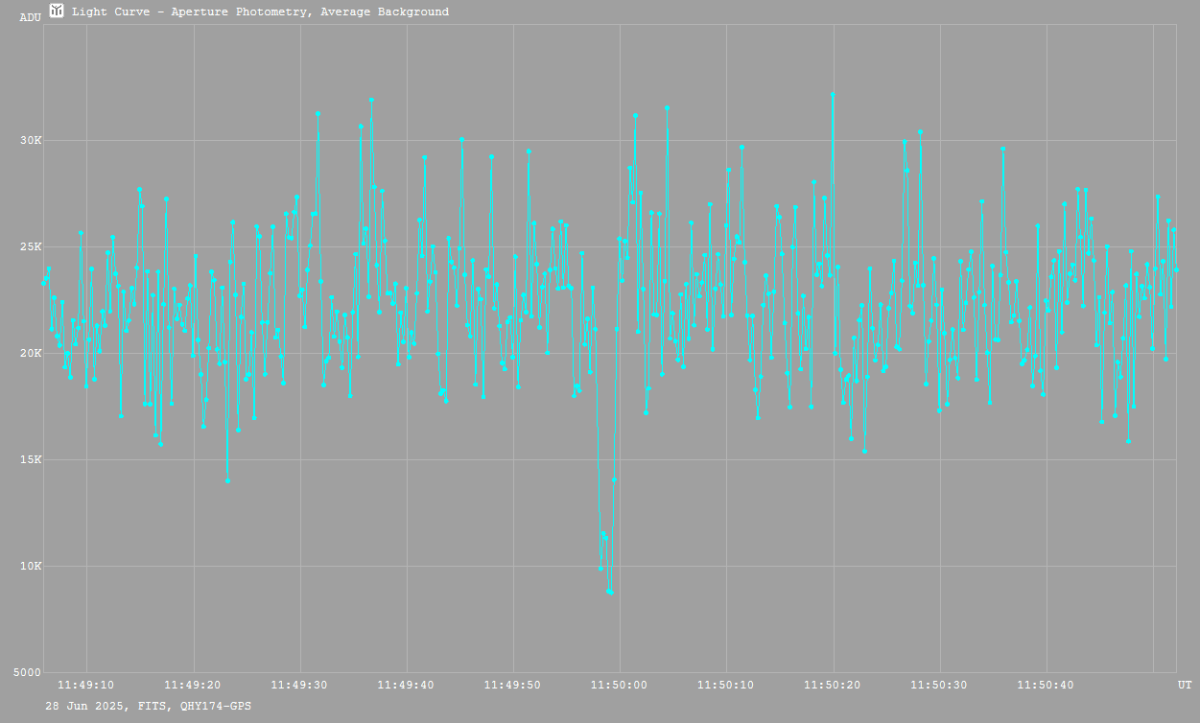The image size is (1200, 723).
Task: Click the 11:49:50 time label
Action: [x=512, y=685]
